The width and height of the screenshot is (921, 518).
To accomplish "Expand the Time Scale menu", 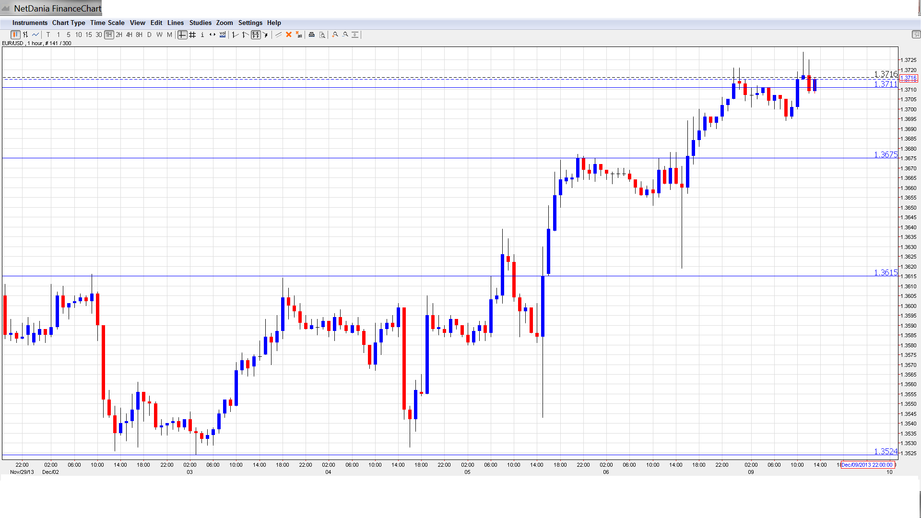I will coord(107,23).
